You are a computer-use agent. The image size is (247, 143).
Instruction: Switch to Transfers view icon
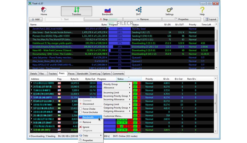pos(77,10)
